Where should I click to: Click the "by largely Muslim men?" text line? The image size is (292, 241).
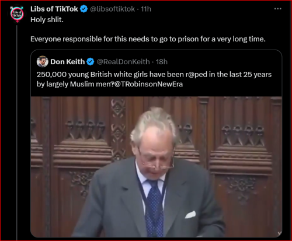tap(75, 84)
